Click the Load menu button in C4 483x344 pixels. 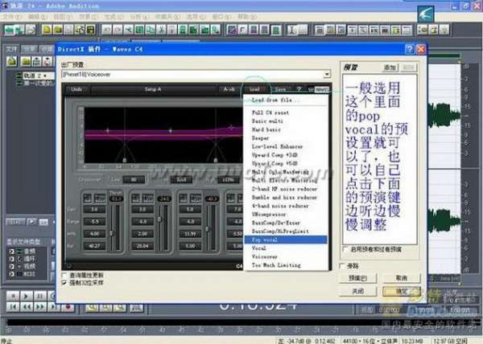coord(254,89)
